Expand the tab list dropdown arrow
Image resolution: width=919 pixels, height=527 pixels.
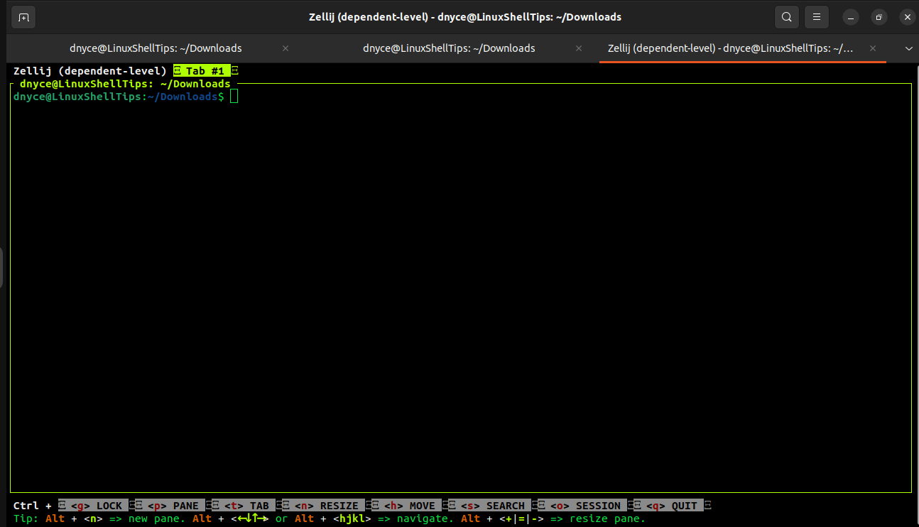[x=908, y=48]
